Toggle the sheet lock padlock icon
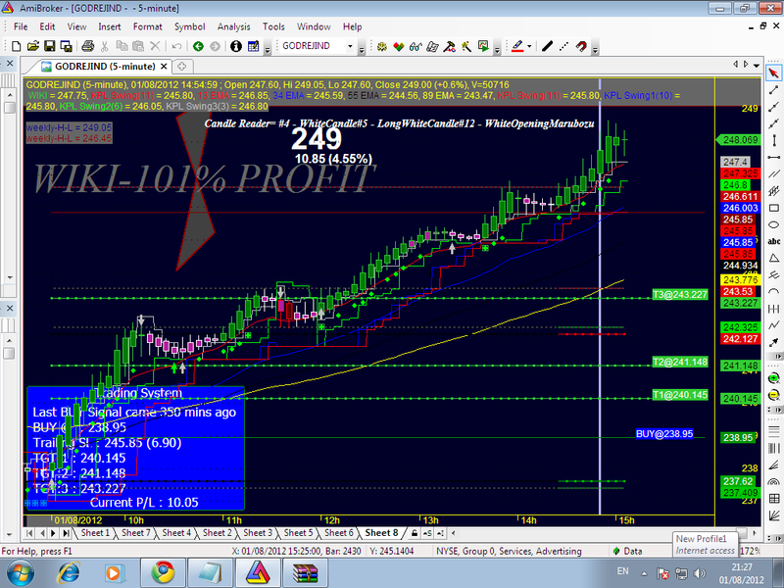The height and width of the screenshot is (588, 784). [415, 533]
